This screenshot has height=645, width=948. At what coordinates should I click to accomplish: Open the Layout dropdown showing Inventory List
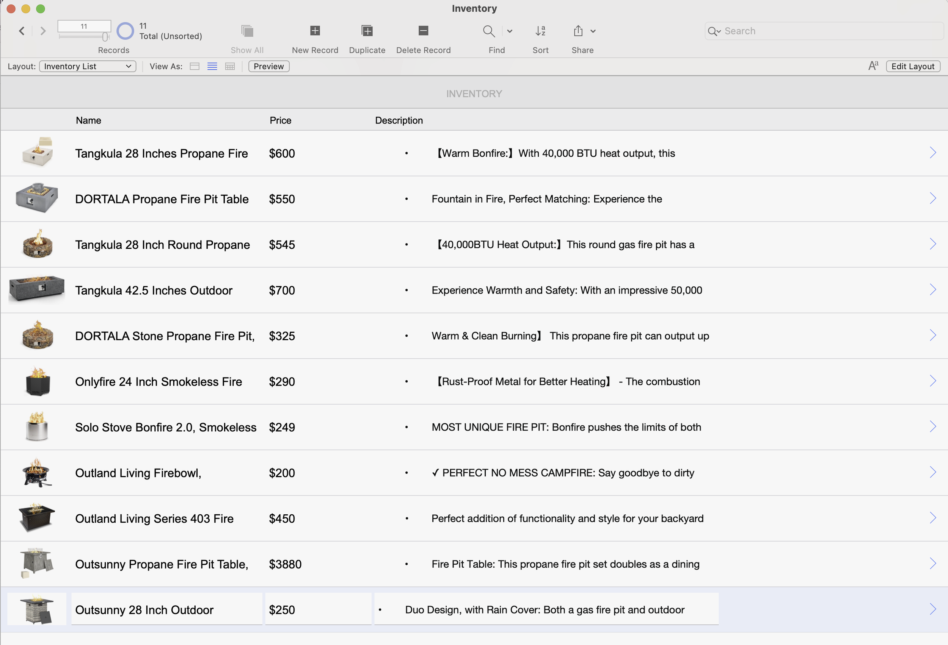pyautogui.click(x=88, y=66)
